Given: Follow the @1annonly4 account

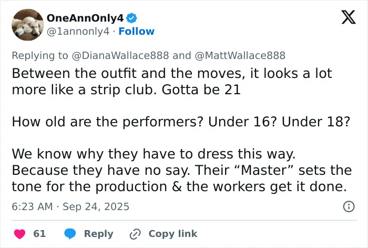Looking at the screenshot, I should (x=136, y=31).
